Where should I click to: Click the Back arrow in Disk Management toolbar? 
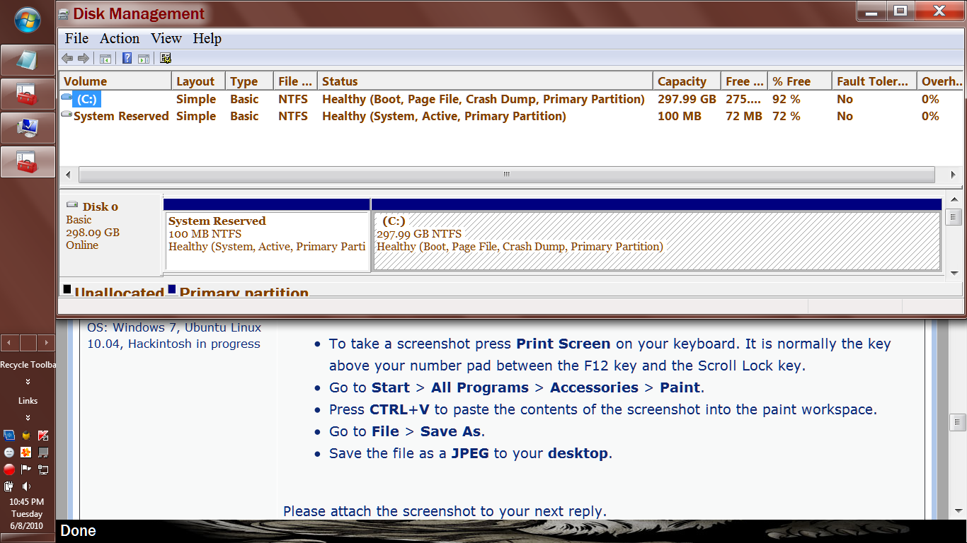(67, 58)
